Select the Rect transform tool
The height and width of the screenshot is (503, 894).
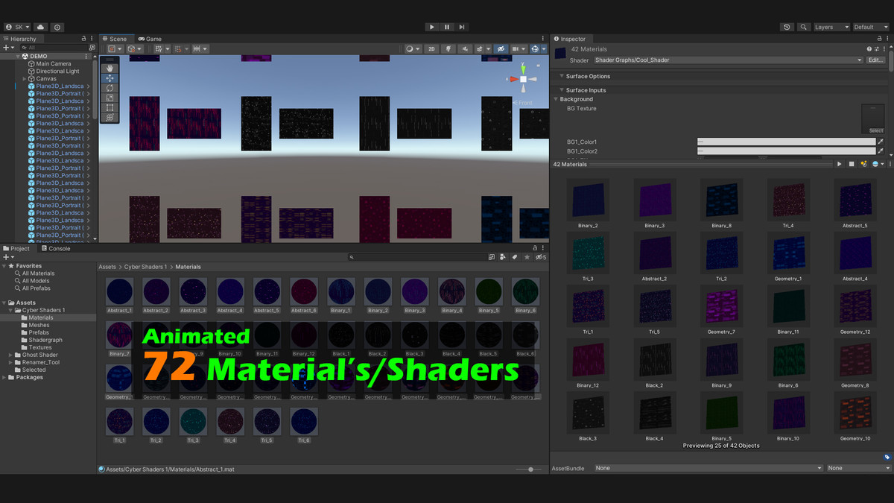(x=110, y=107)
